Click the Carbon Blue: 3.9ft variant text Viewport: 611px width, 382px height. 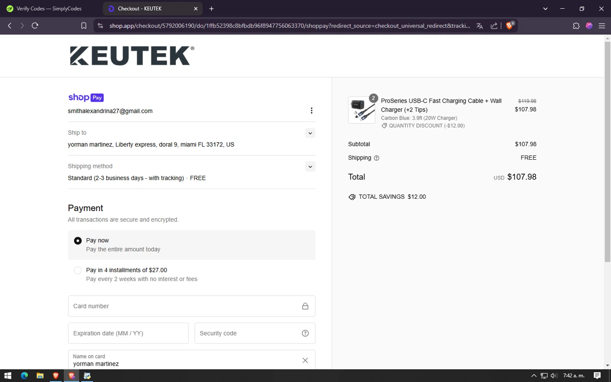[419, 118]
